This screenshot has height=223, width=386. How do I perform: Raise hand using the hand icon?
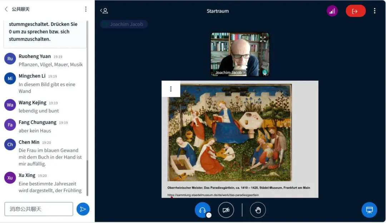[258, 210]
